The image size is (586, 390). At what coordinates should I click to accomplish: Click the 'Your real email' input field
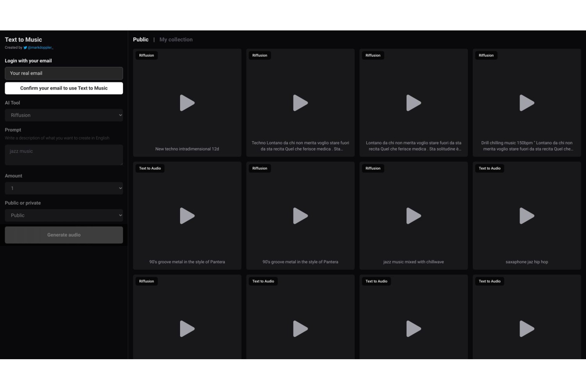64,73
